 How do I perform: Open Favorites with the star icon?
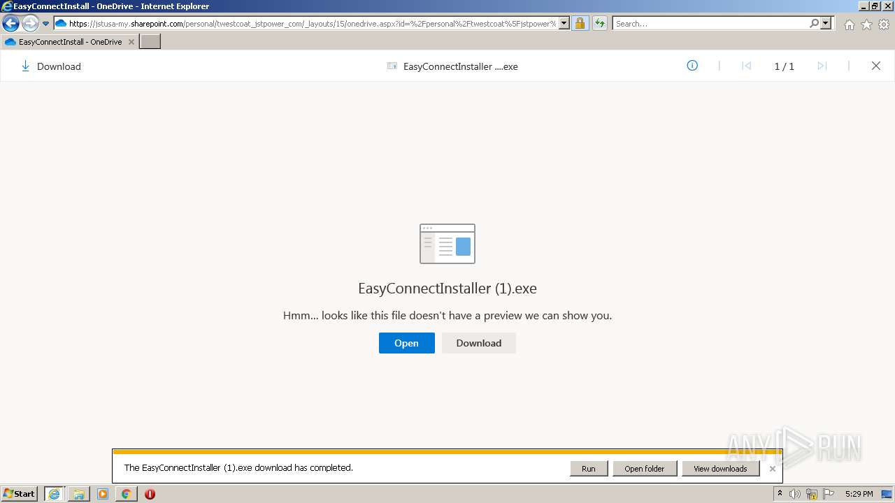tap(866, 24)
